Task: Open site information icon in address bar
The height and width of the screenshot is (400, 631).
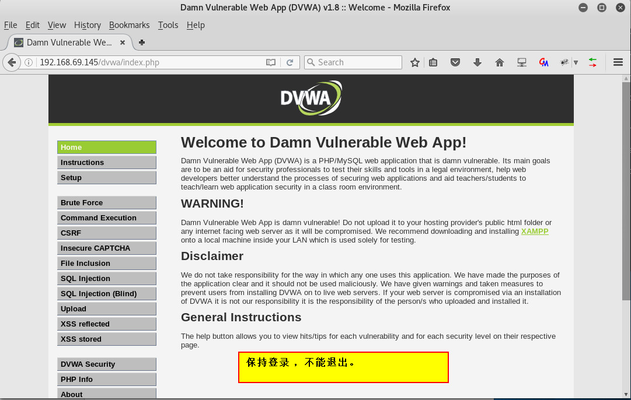Action: click(29, 62)
